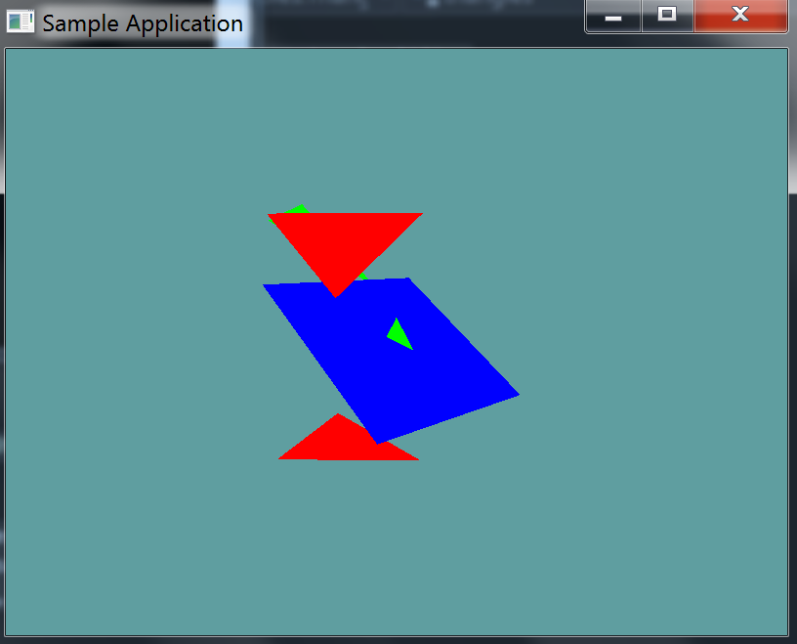
Task: Click the bottom vertex of the blue quad
Action: [378, 441]
